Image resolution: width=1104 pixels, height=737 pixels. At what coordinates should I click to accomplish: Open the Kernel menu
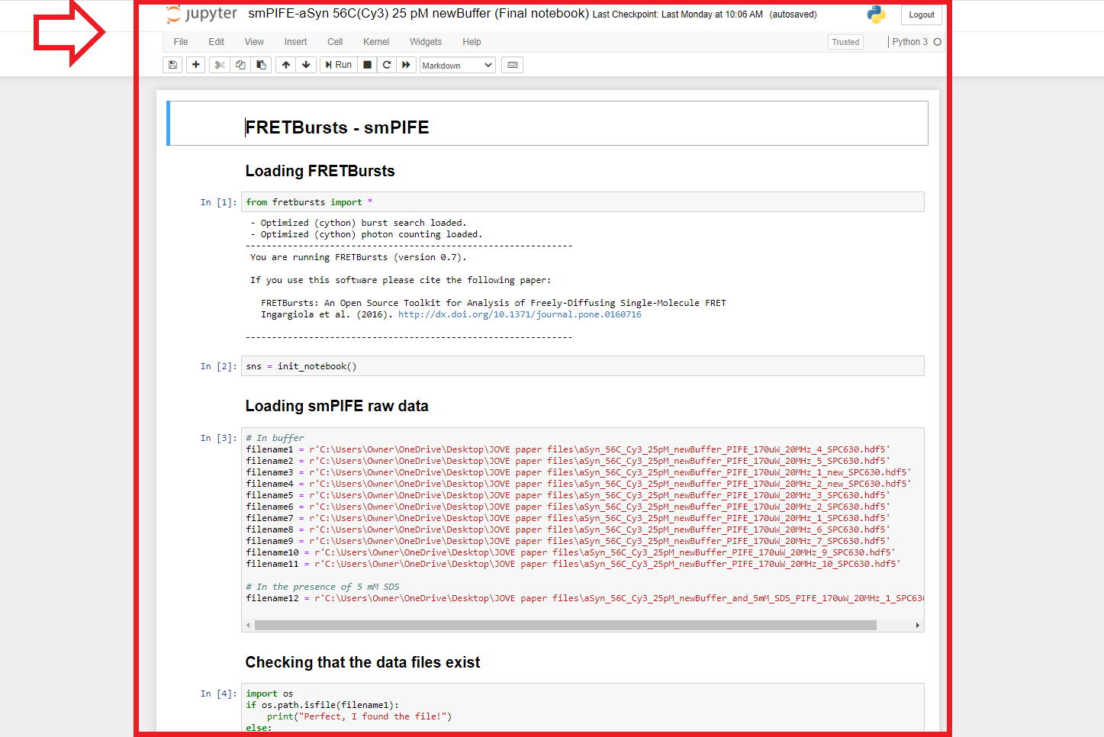tap(375, 42)
